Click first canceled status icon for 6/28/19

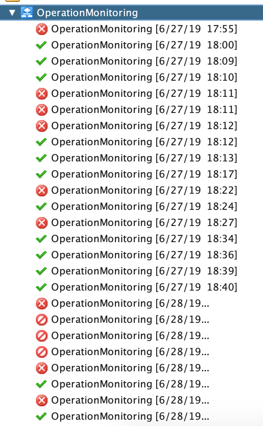tap(42, 320)
